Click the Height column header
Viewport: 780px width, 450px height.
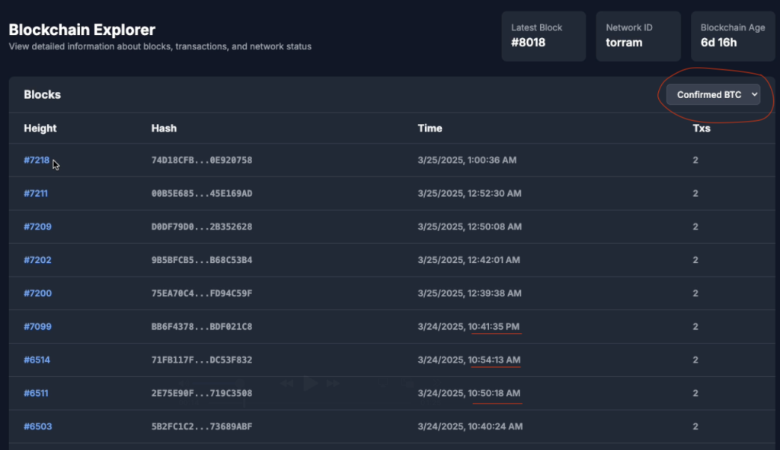tap(40, 128)
